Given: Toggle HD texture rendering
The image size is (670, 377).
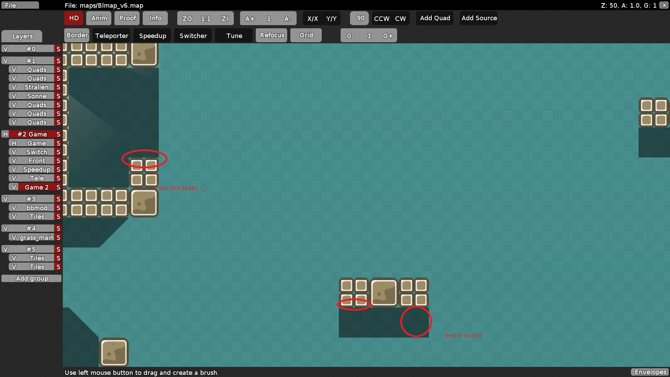Looking at the screenshot, I should 73,18.
